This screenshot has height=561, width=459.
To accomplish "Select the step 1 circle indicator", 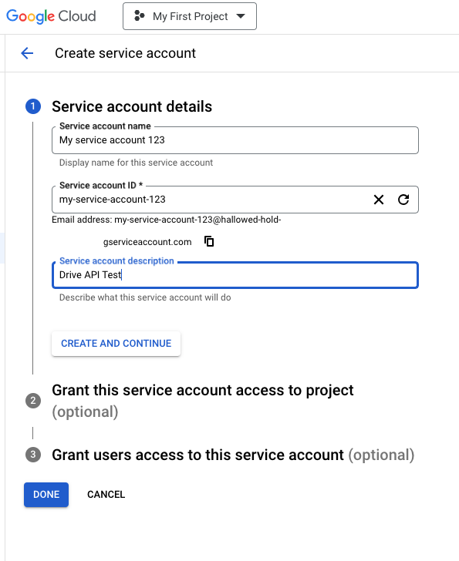I will point(33,106).
